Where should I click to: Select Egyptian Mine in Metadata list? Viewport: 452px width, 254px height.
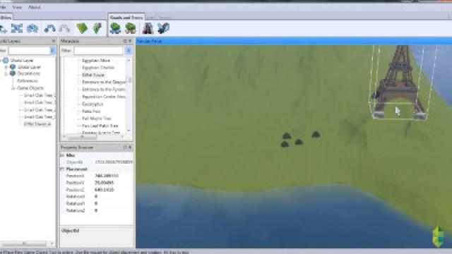pyautogui.click(x=96, y=61)
